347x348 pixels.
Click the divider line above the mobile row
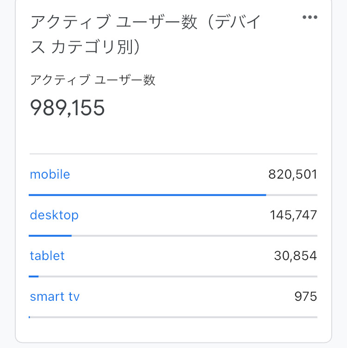coord(173,154)
